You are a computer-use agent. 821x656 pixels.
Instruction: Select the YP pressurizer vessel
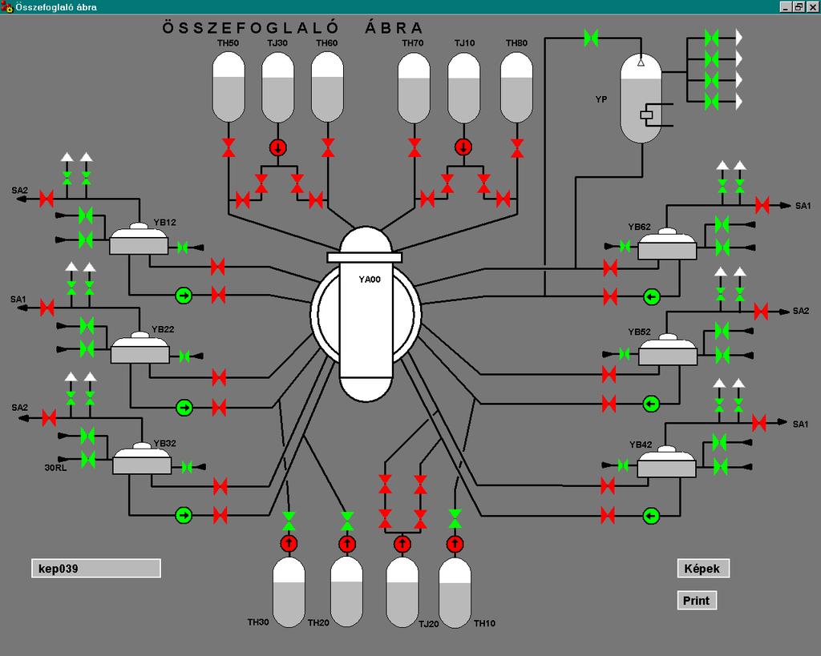tap(641, 99)
